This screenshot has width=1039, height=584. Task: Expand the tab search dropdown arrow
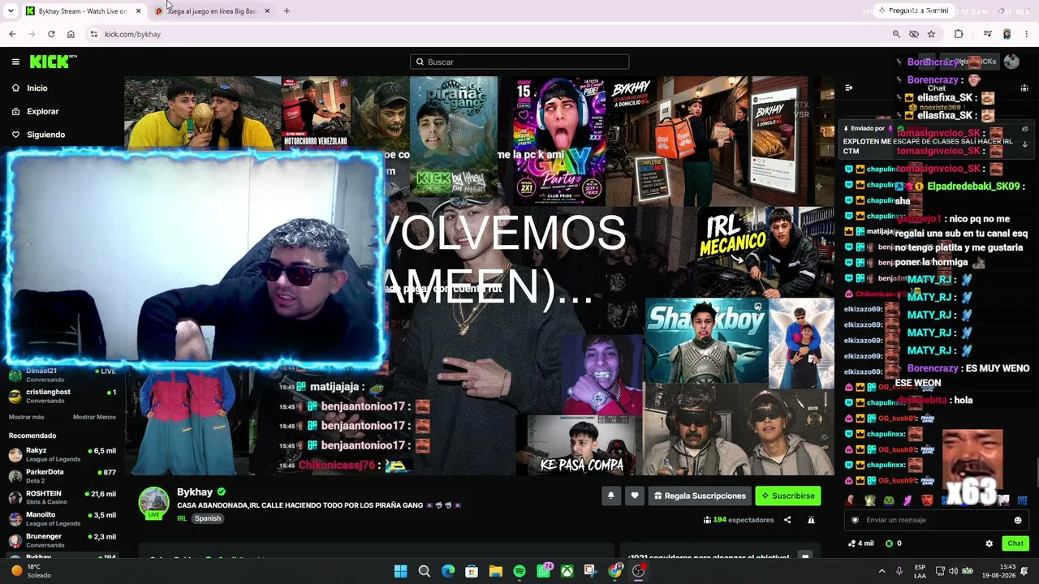coord(11,11)
